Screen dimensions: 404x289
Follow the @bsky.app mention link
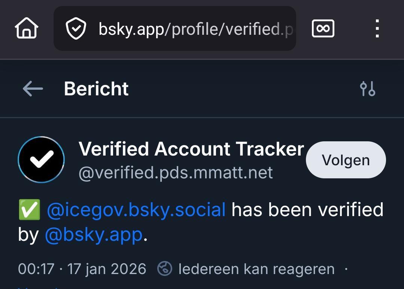point(94,235)
